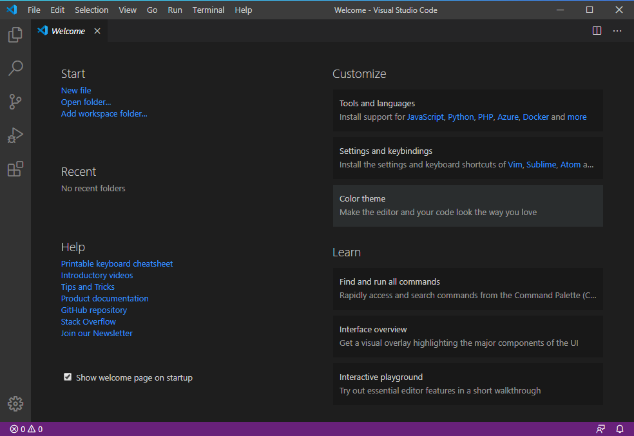Open the Terminal menu

tap(208, 10)
